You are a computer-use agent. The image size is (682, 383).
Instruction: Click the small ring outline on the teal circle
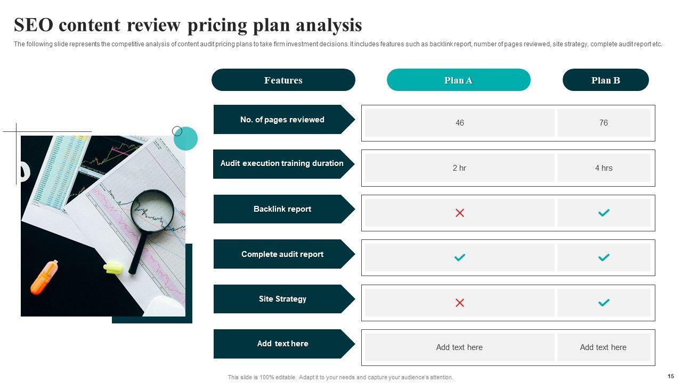coord(177,131)
